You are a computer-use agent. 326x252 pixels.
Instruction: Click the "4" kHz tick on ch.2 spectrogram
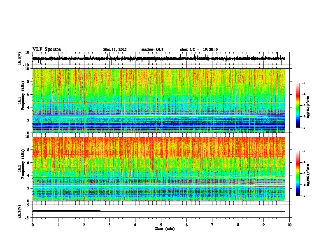coord(28,175)
